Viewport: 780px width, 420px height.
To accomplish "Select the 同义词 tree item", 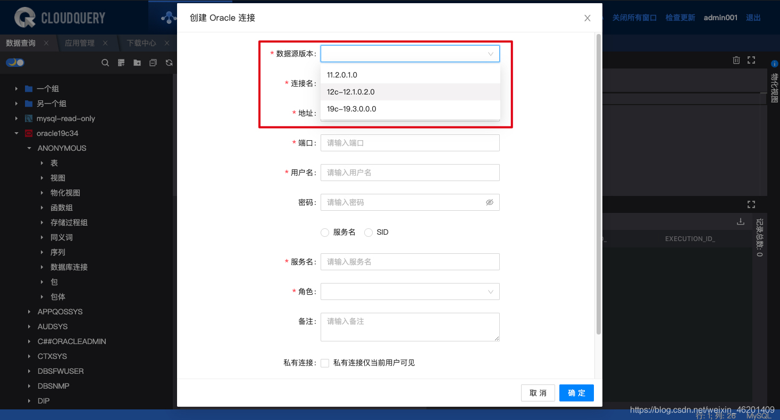I will 62,237.
